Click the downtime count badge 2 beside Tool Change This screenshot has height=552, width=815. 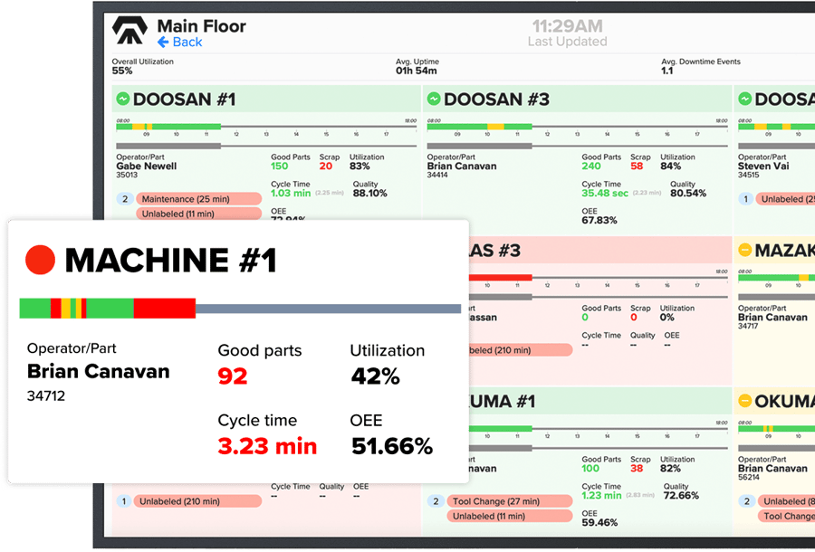tap(436, 501)
